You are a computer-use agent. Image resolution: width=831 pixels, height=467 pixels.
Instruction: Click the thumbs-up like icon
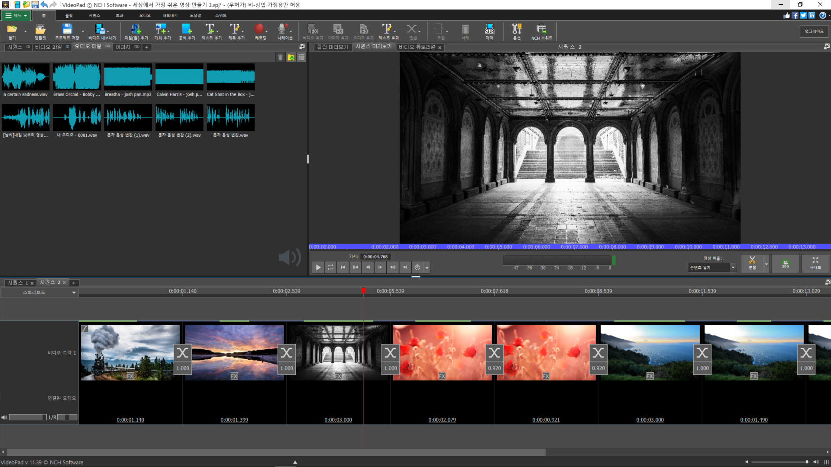pyautogui.click(x=787, y=15)
